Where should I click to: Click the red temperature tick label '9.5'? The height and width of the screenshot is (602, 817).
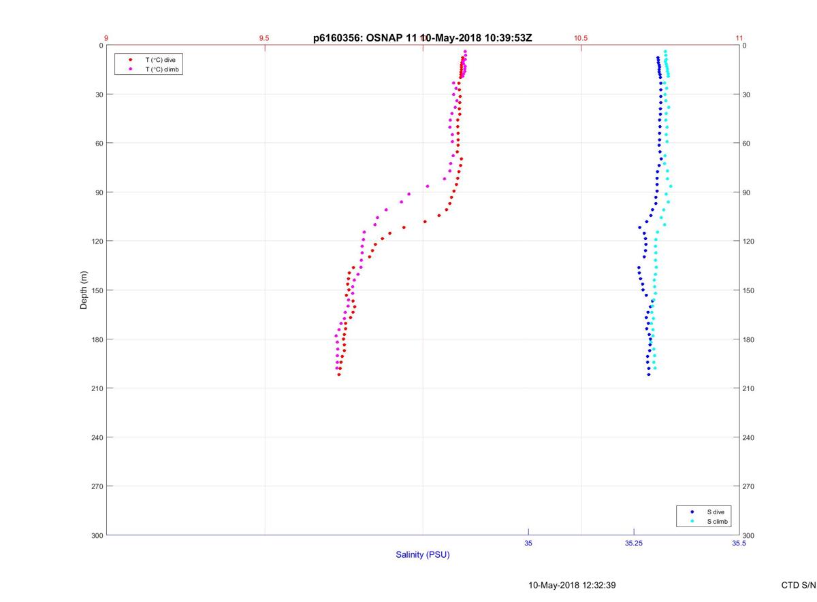point(264,38)
